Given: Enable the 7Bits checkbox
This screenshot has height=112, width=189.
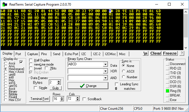Looking at the screenshot, I should [x=46, y=68].
